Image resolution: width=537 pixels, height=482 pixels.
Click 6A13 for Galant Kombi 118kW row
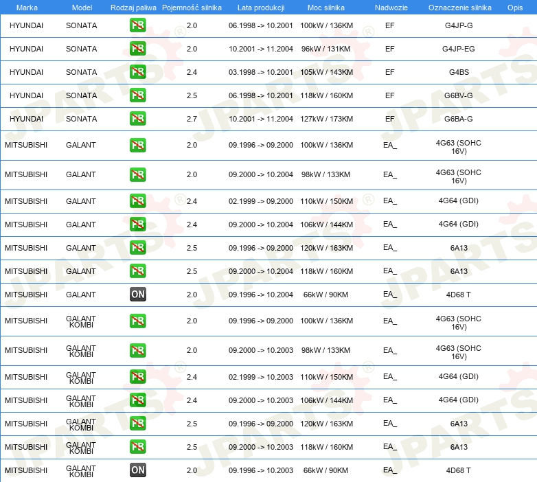459,447
